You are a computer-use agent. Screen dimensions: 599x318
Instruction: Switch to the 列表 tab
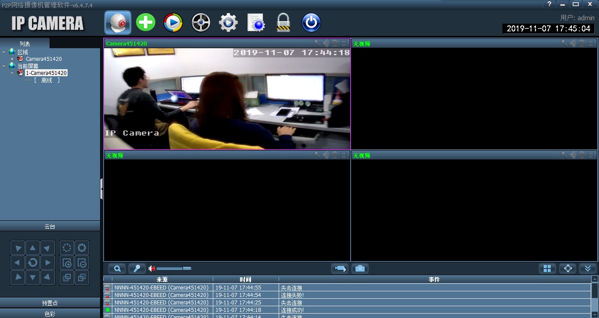[25, 44]
